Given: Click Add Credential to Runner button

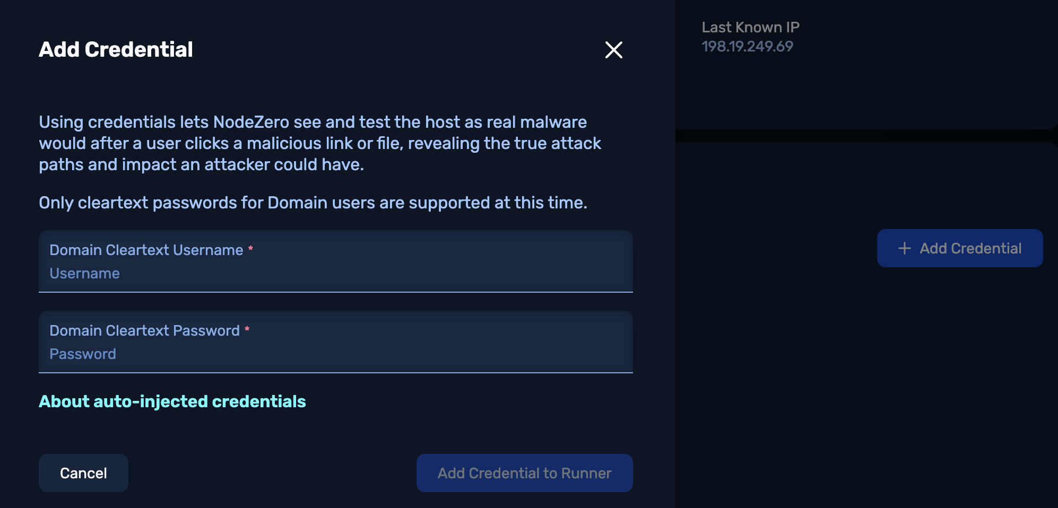Looking at the screenshot, I should click(524, 473).
